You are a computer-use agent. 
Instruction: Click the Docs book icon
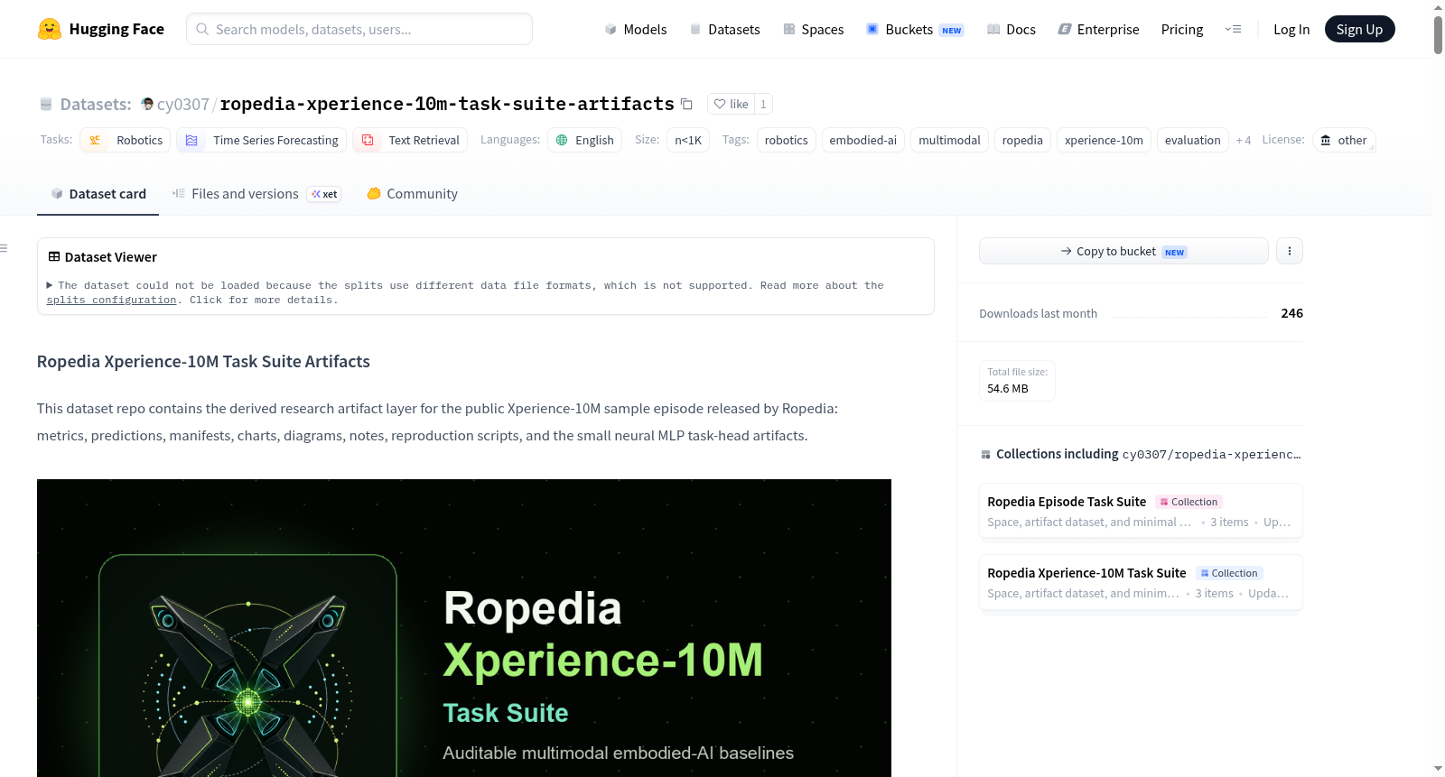tap(993, 30)
